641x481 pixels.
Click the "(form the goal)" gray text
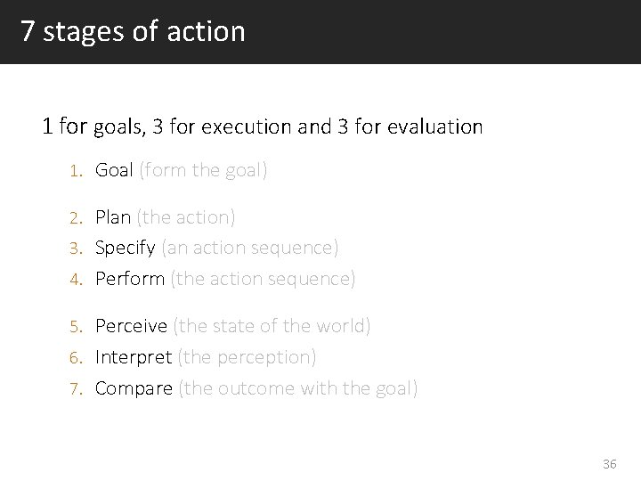(203, 170)
